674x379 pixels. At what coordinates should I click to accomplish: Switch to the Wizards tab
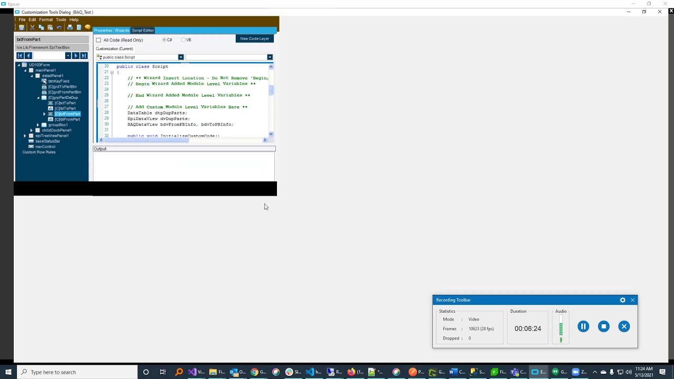click(122, 31)
